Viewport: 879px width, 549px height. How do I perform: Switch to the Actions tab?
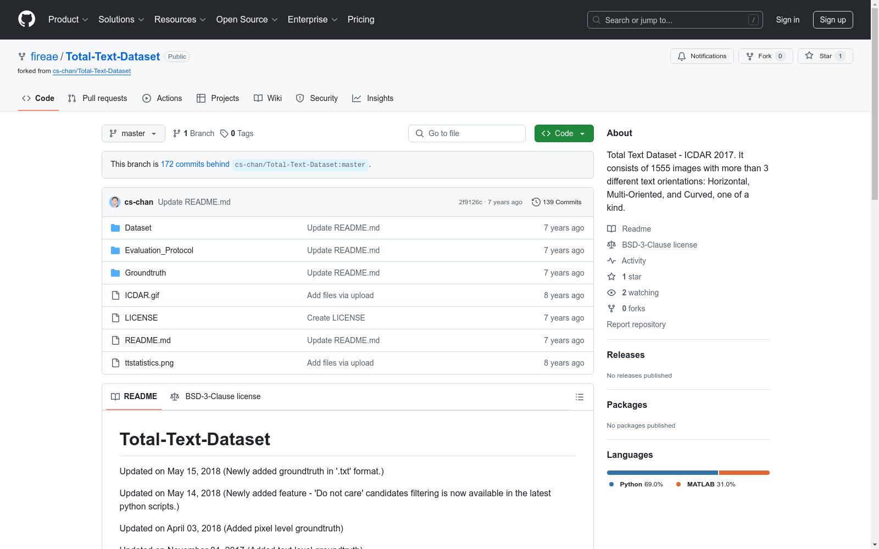click(x=162, y=98)
